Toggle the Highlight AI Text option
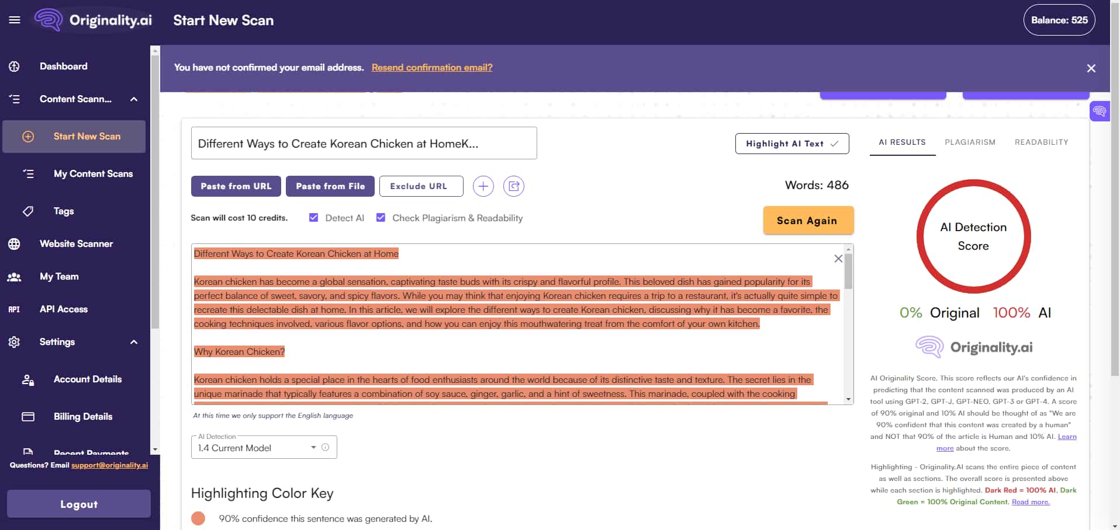1120x530 pixels. 791,143
